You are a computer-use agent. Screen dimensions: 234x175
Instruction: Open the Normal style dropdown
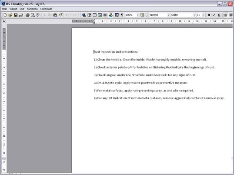coord(168,15)
